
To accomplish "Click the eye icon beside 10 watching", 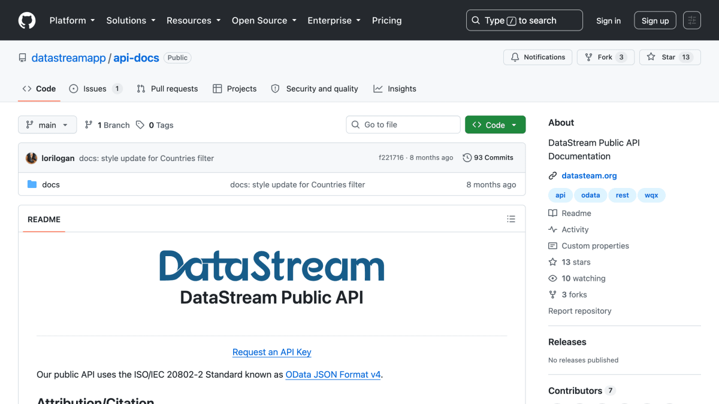I will 552,278.
